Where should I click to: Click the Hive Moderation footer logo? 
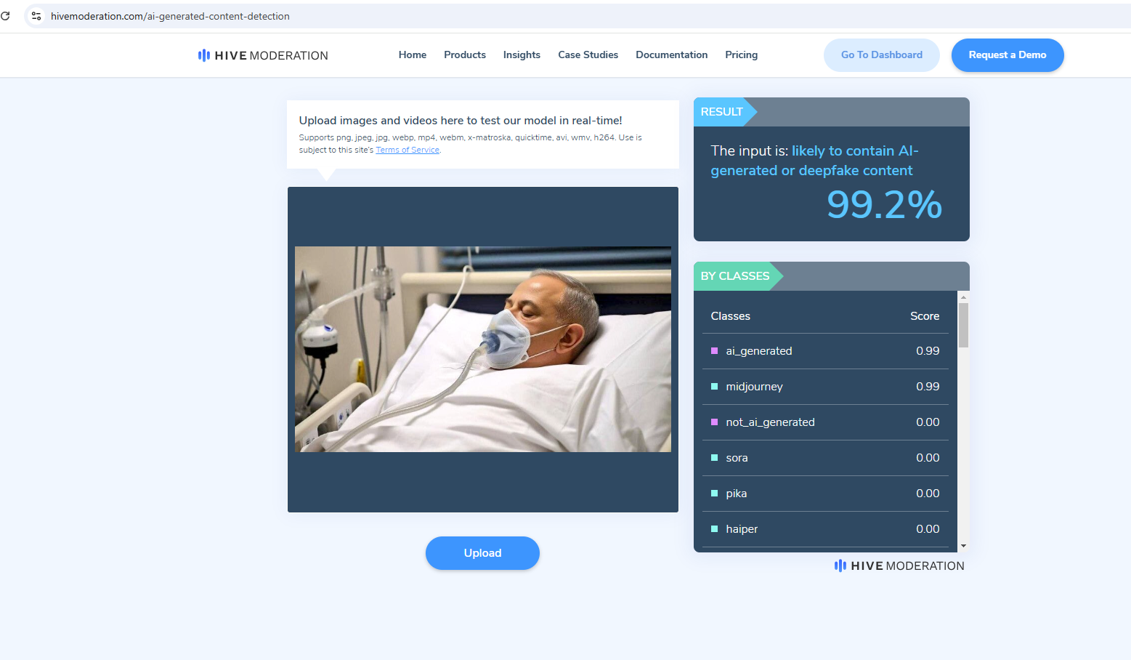[x=899, y=566]
